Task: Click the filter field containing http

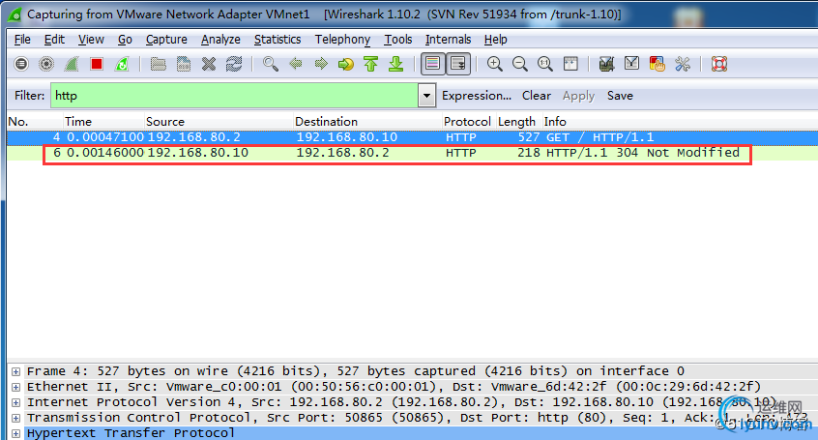Action: tap(234, 96)
